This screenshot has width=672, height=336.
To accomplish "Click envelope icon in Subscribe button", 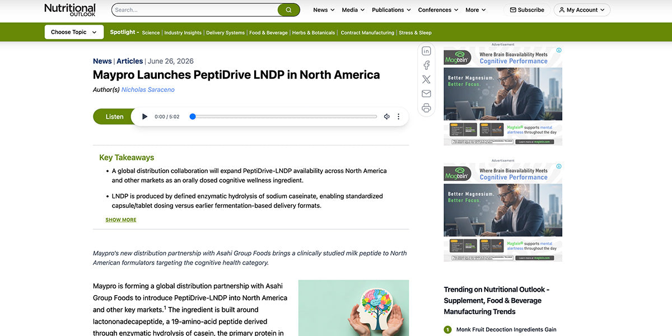I will tap(512, 10).
